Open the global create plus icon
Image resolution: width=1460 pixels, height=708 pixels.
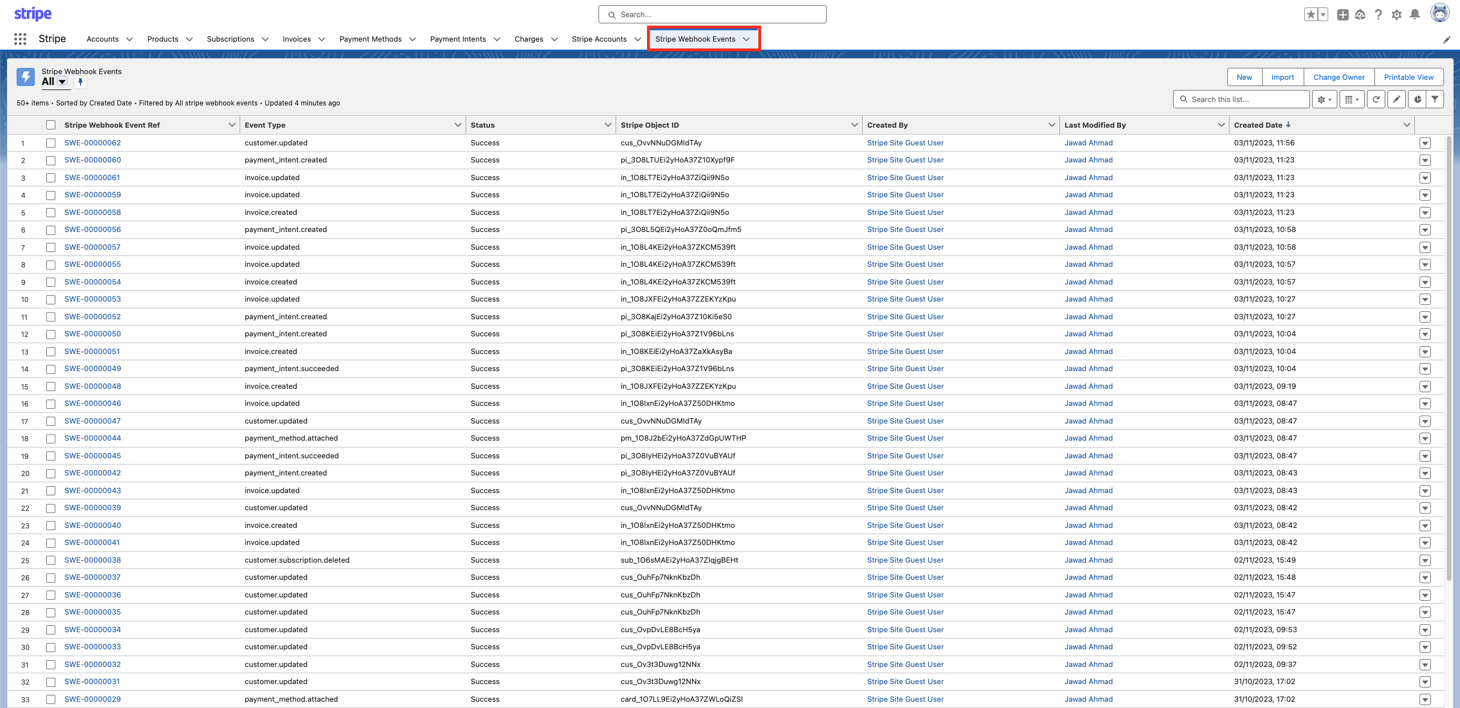click(1342, 15)
